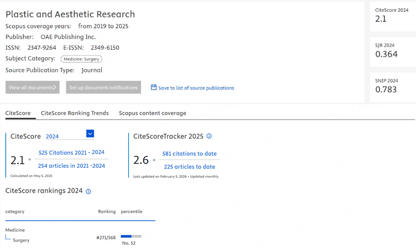
Task: Click the Source Publication Type value Journal
Action: [x=92, y=71]
